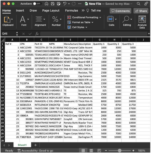Click the Clipboard paste icon
Viewport: 151px width, 153px height.
[7, 19]
